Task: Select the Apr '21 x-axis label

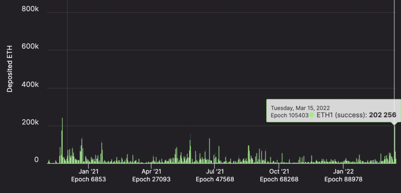Action: (151, 171)
